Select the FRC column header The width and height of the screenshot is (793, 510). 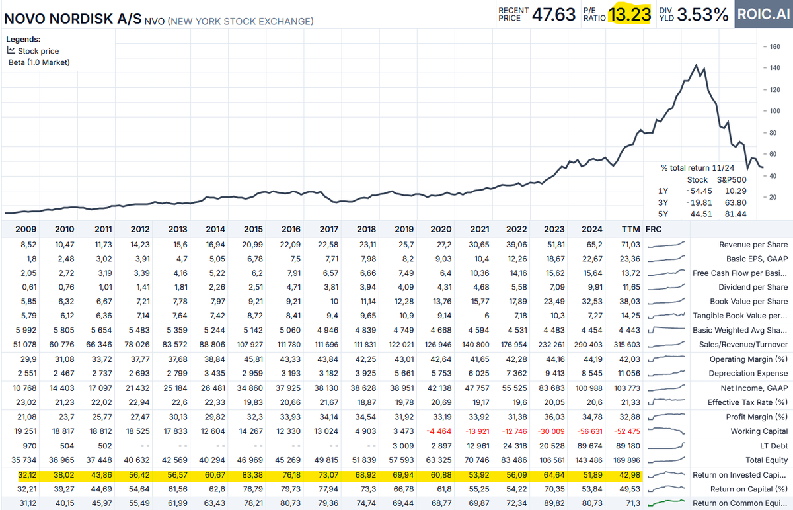[x=654, y=229]
